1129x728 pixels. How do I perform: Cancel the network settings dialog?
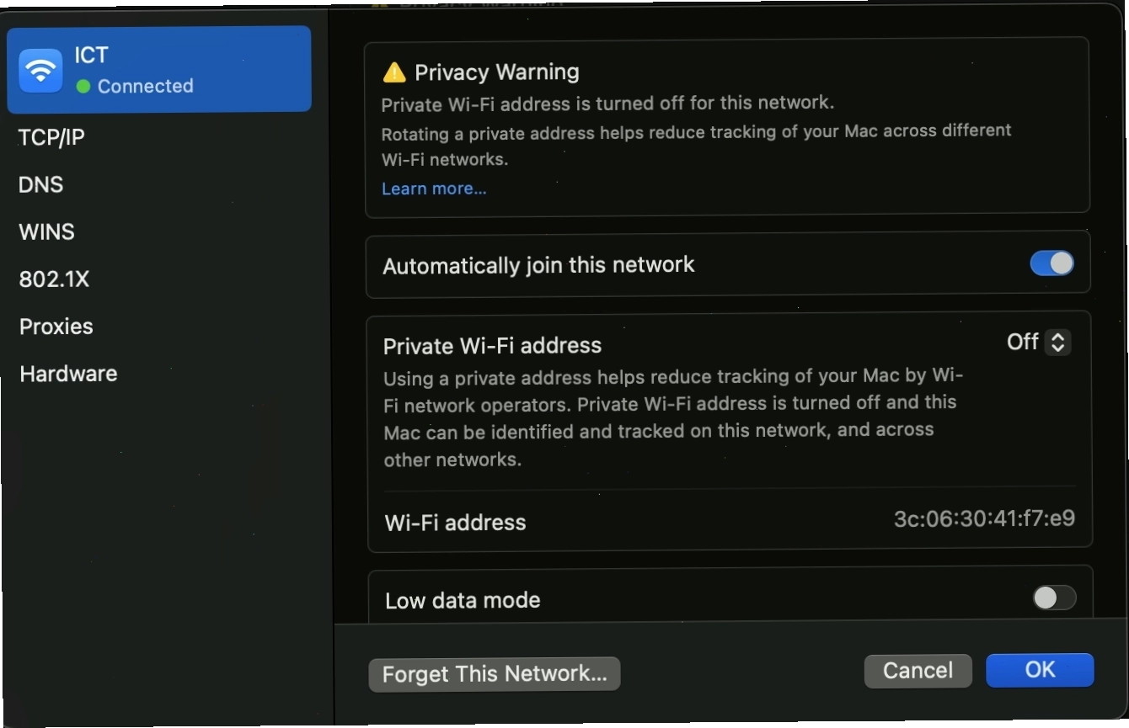[918, 671]
